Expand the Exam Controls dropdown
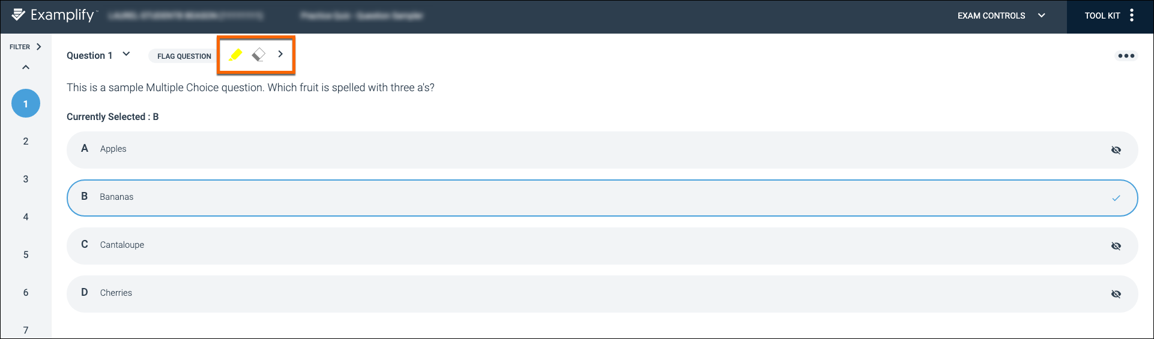The width and height of the screenshot is (1154, 339). click(x=1001, y=16)
